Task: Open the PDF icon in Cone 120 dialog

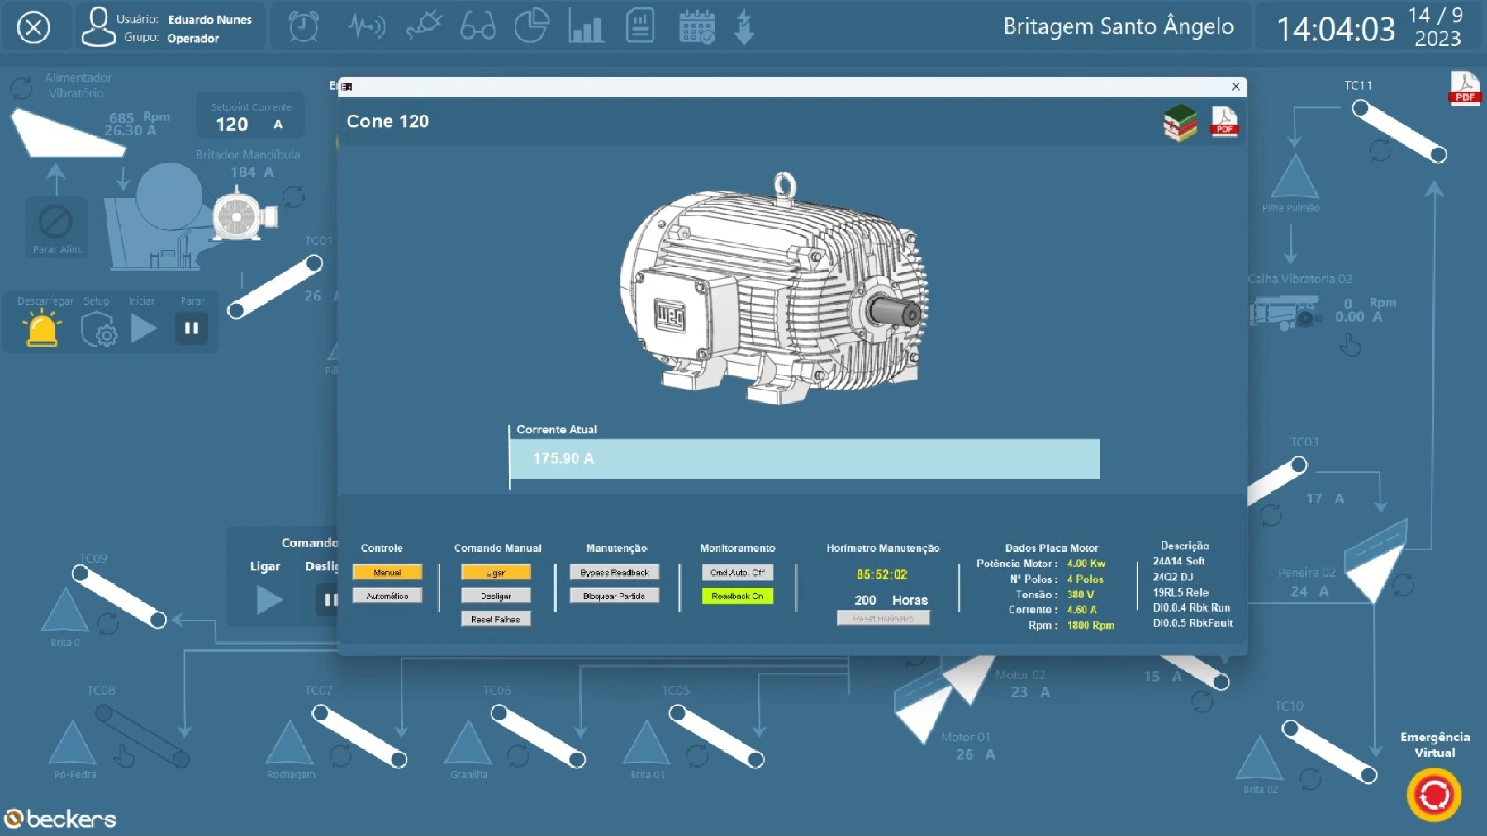Action: [x=1224, y=121]
